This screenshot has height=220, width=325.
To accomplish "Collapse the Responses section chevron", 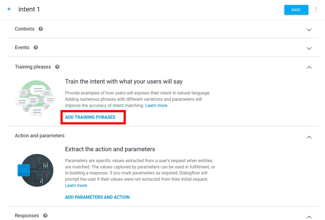I will point(309,217).
